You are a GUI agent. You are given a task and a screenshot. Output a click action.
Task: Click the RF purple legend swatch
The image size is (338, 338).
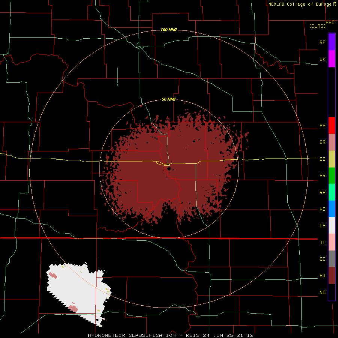tap(332, 42)
